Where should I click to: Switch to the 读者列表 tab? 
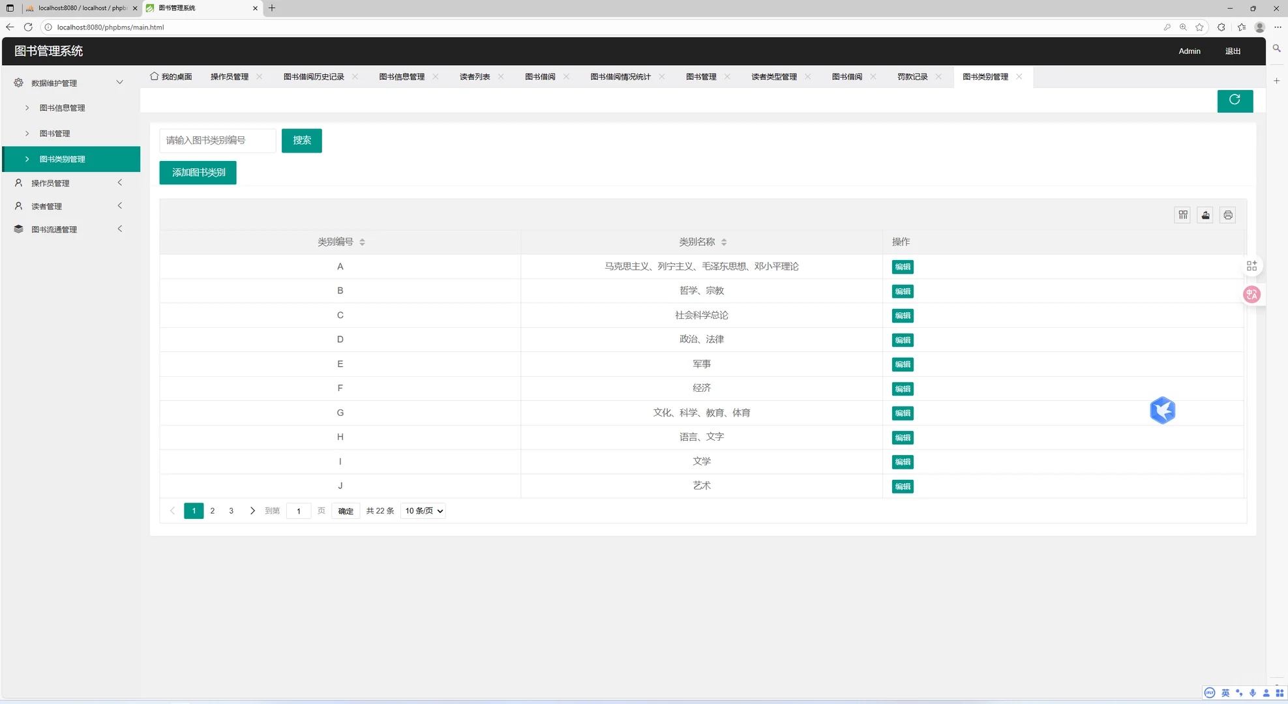coord(475,76)
